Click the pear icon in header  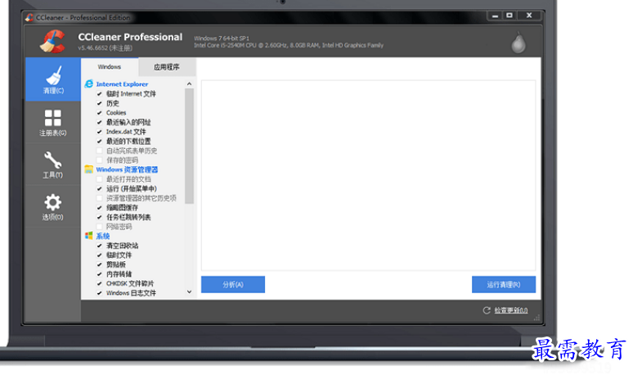(519, 43)
